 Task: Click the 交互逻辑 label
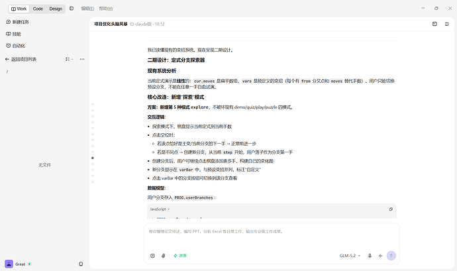point(156,117)
